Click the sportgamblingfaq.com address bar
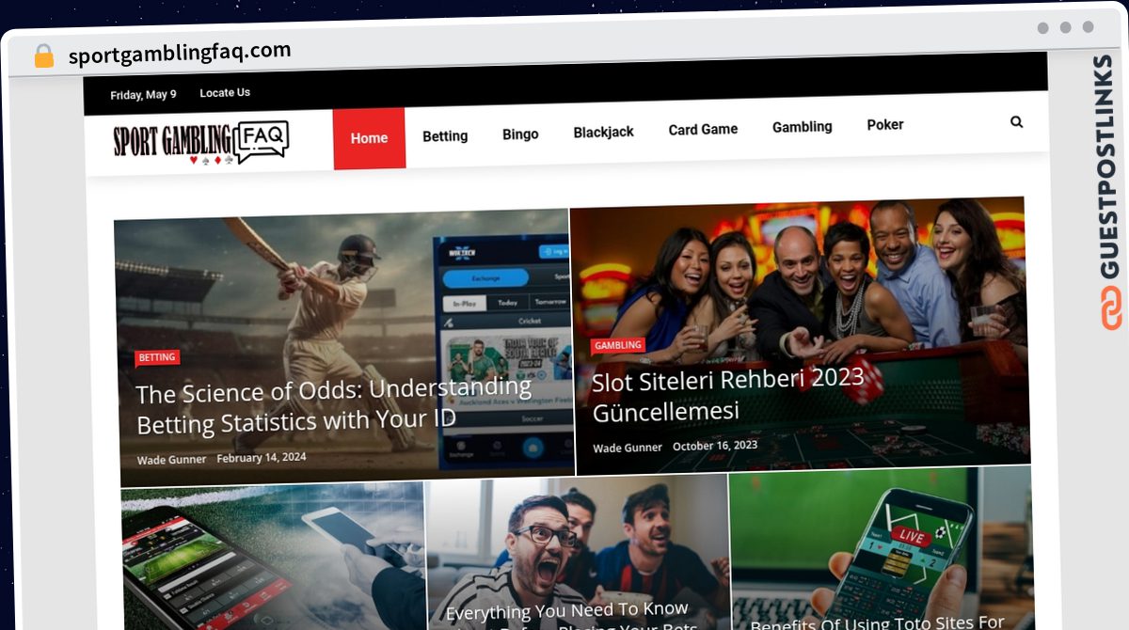Image resolution: width=1129 pixels, height=630 pixels. [180, 54]
